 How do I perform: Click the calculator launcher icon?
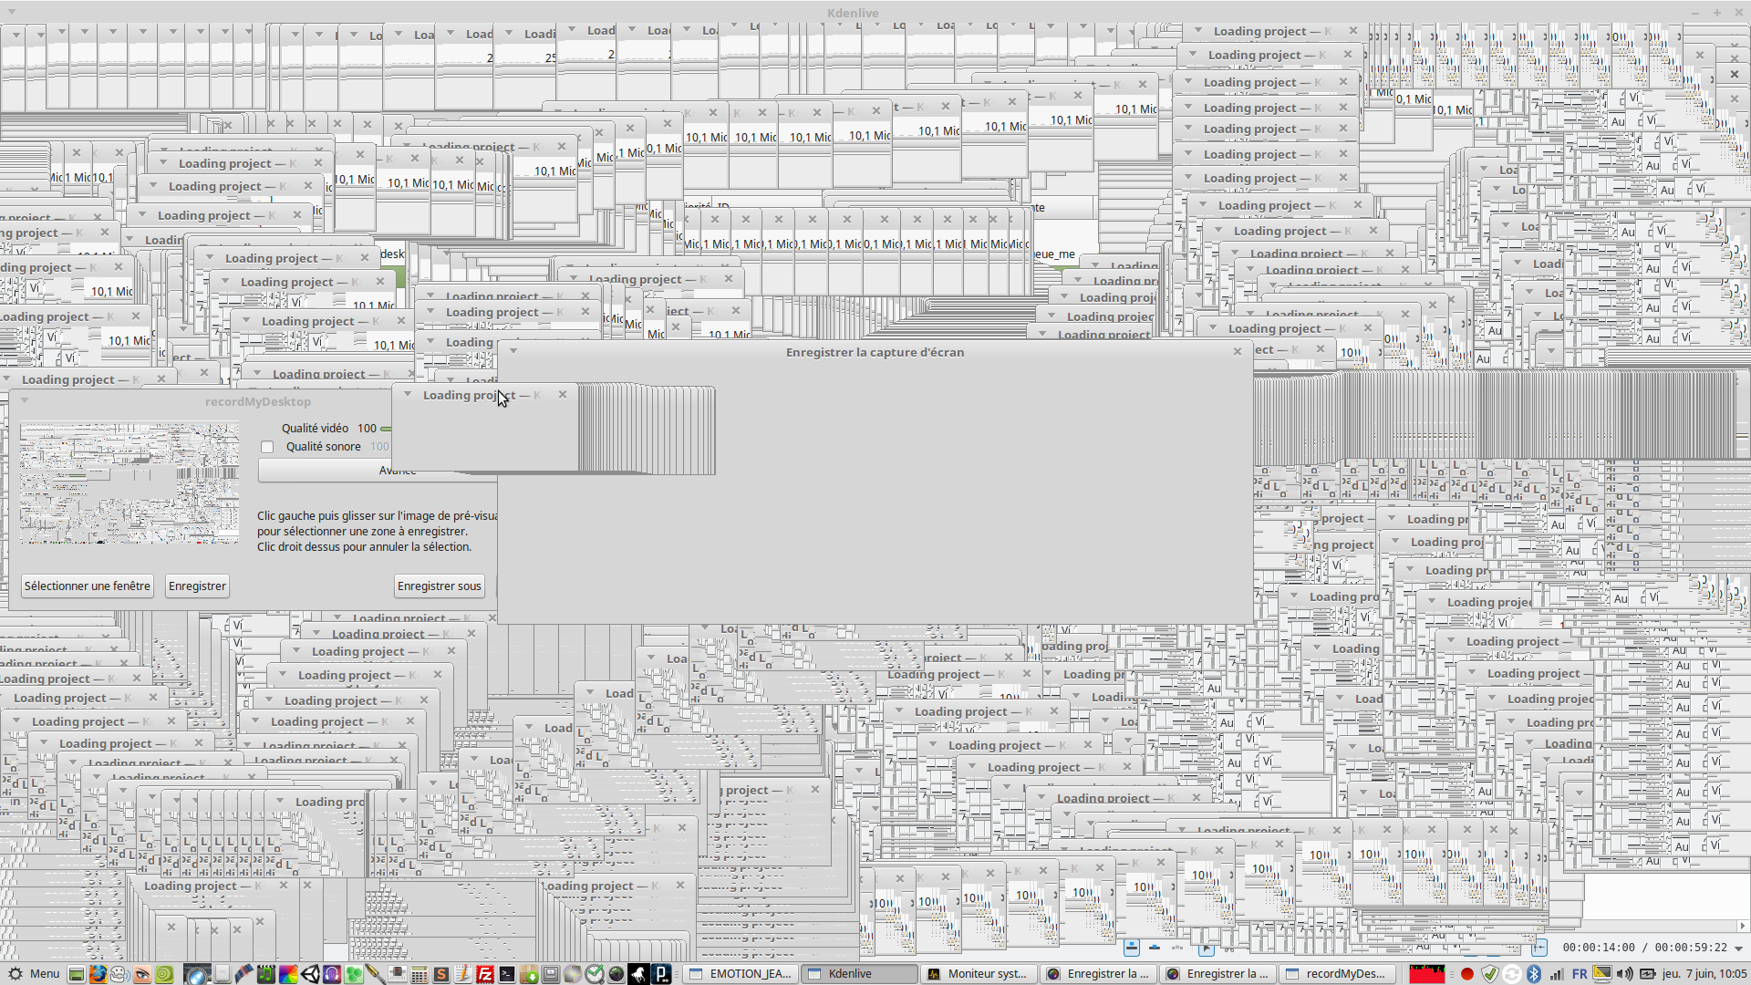point(420,974)
